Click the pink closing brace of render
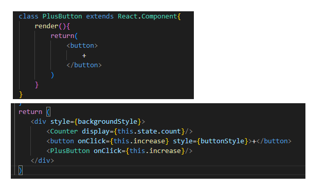The height and width of the screenshot is (190, 326). [37, 85]
